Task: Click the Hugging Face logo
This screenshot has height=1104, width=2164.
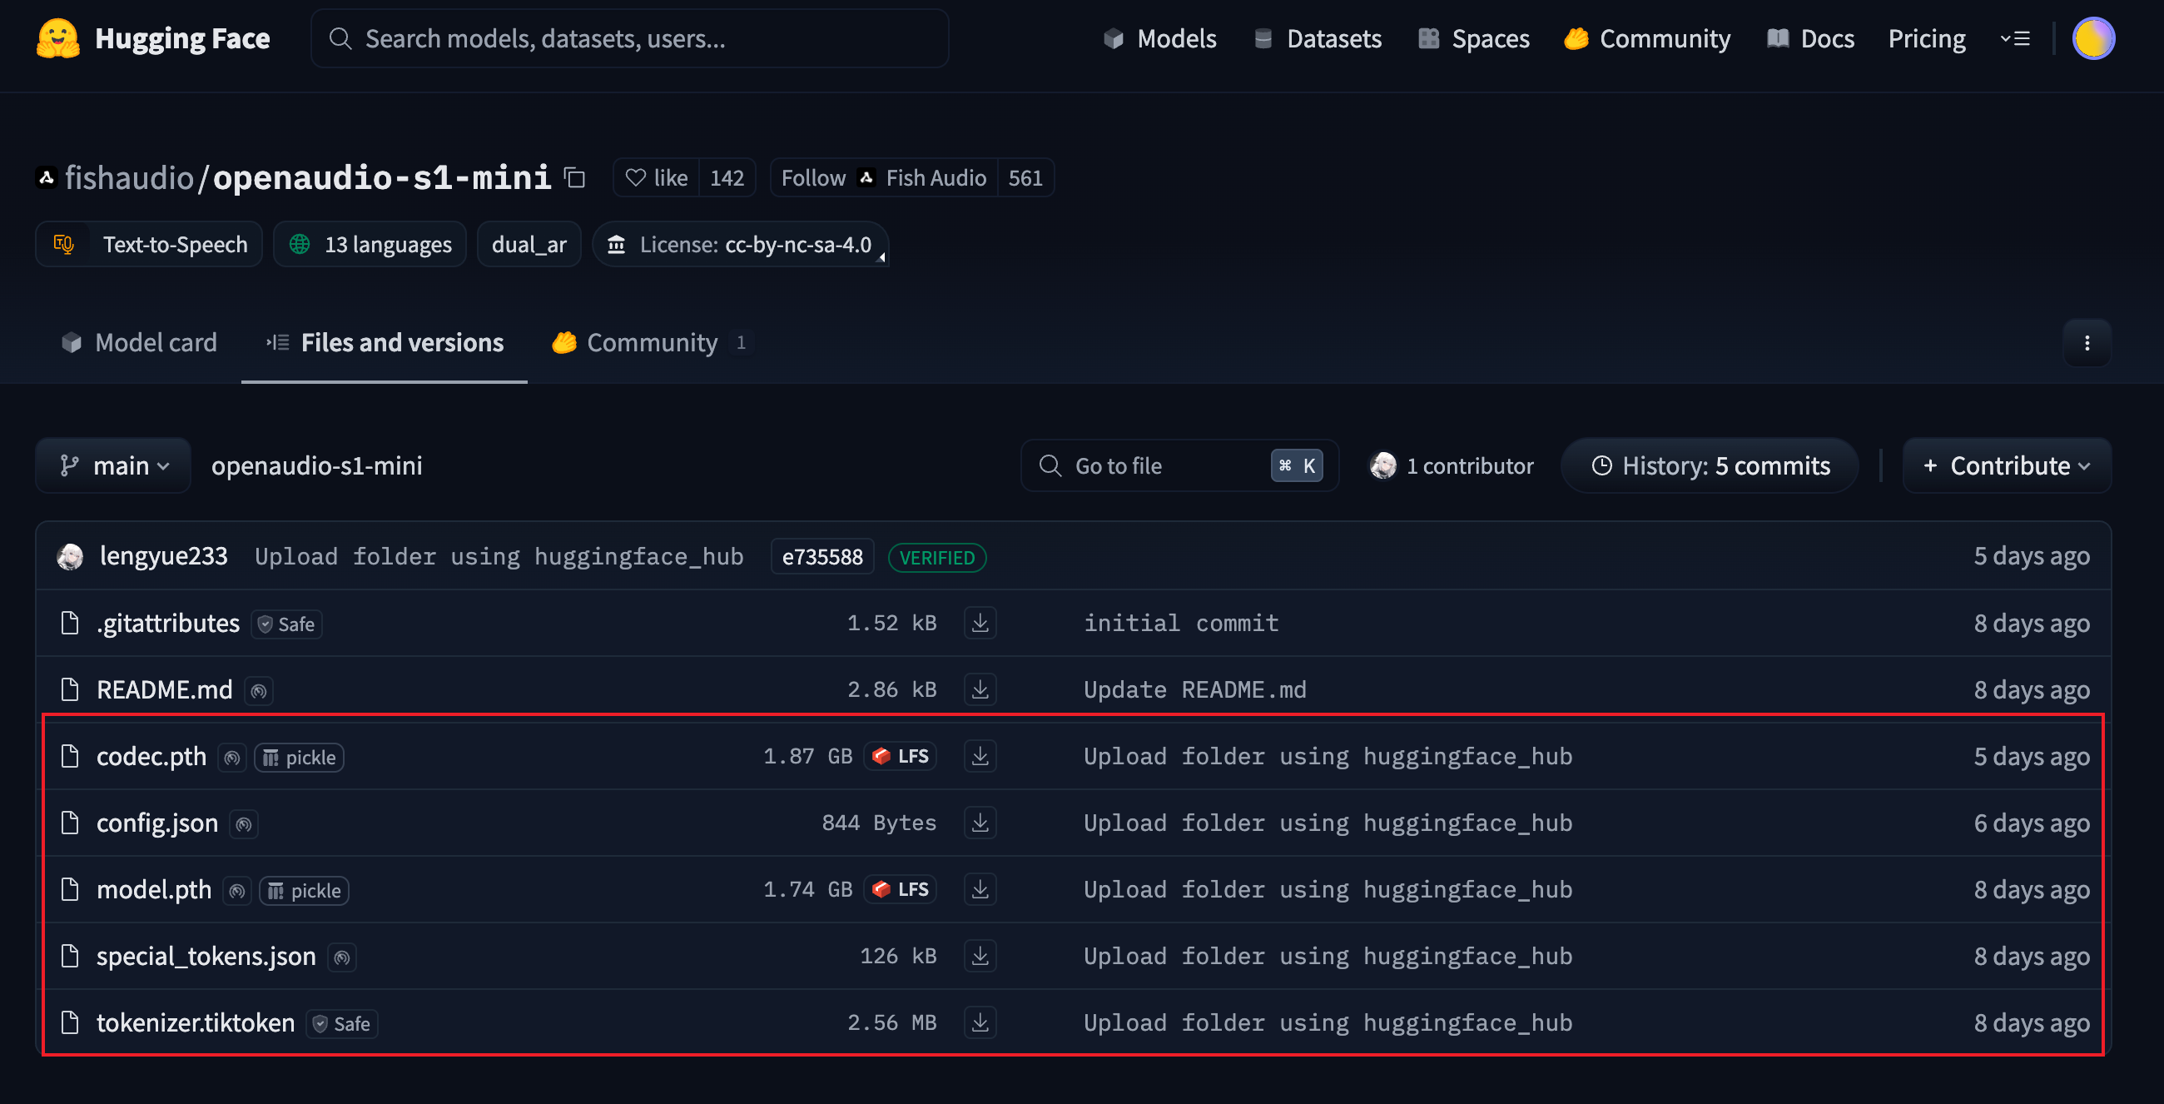Action: tap(153, 38)
